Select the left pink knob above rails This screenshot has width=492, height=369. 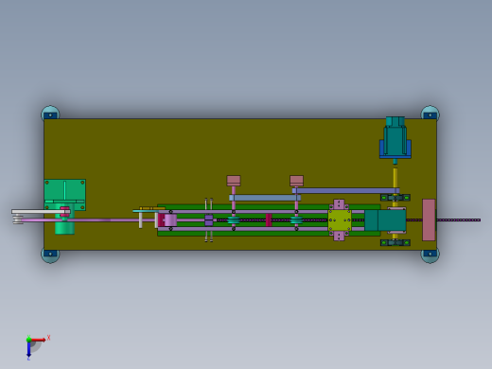tap(234, 181)
